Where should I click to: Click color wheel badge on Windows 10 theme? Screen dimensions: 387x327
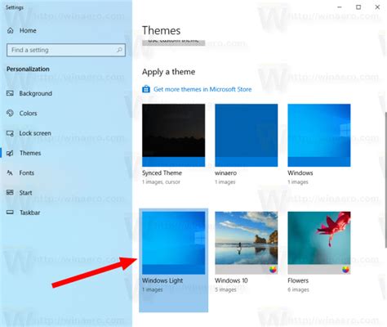273,270
